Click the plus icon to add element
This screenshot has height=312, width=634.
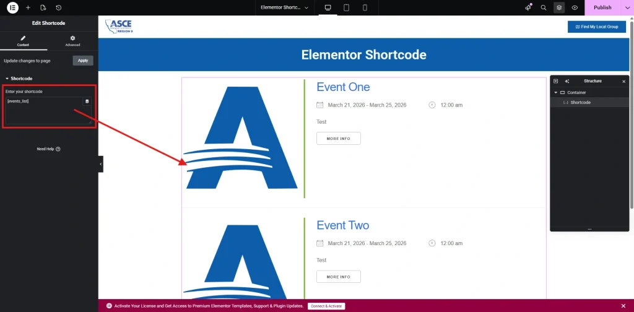click(28, 7)
